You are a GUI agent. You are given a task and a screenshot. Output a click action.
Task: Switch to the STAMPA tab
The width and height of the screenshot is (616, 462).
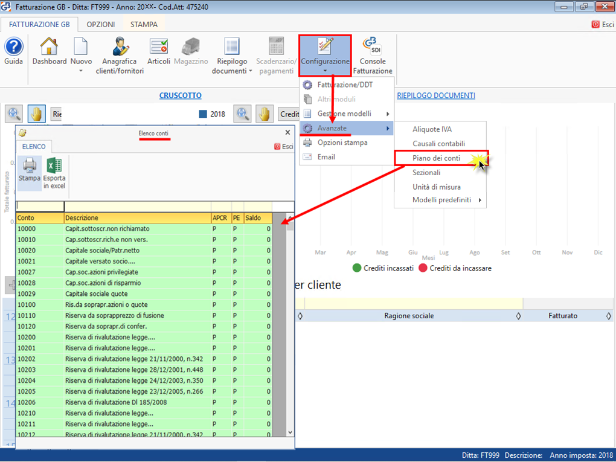coord(144,24)
